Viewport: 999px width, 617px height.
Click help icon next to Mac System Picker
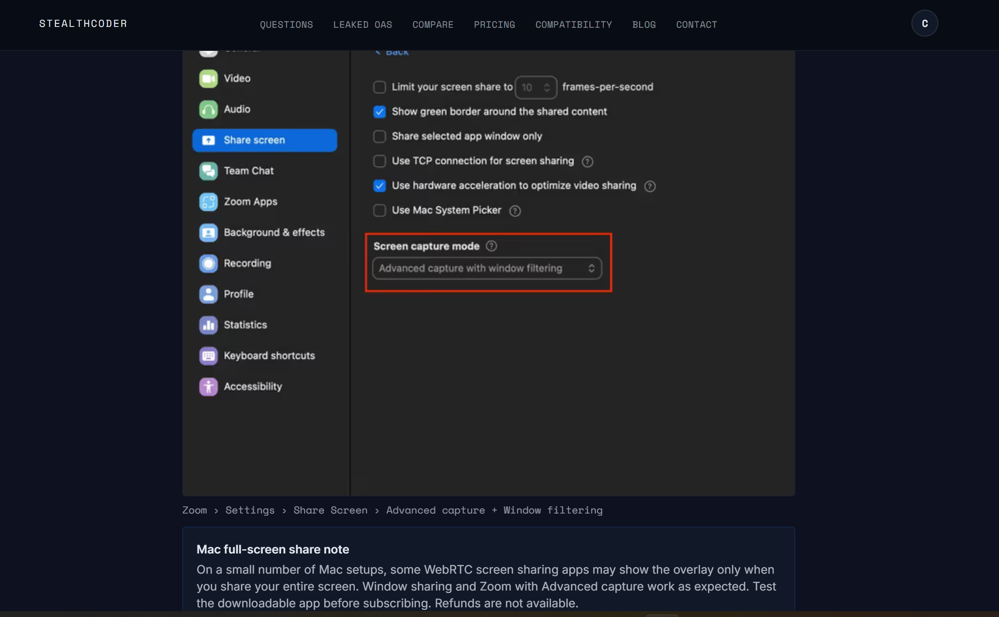coord(515,211)
